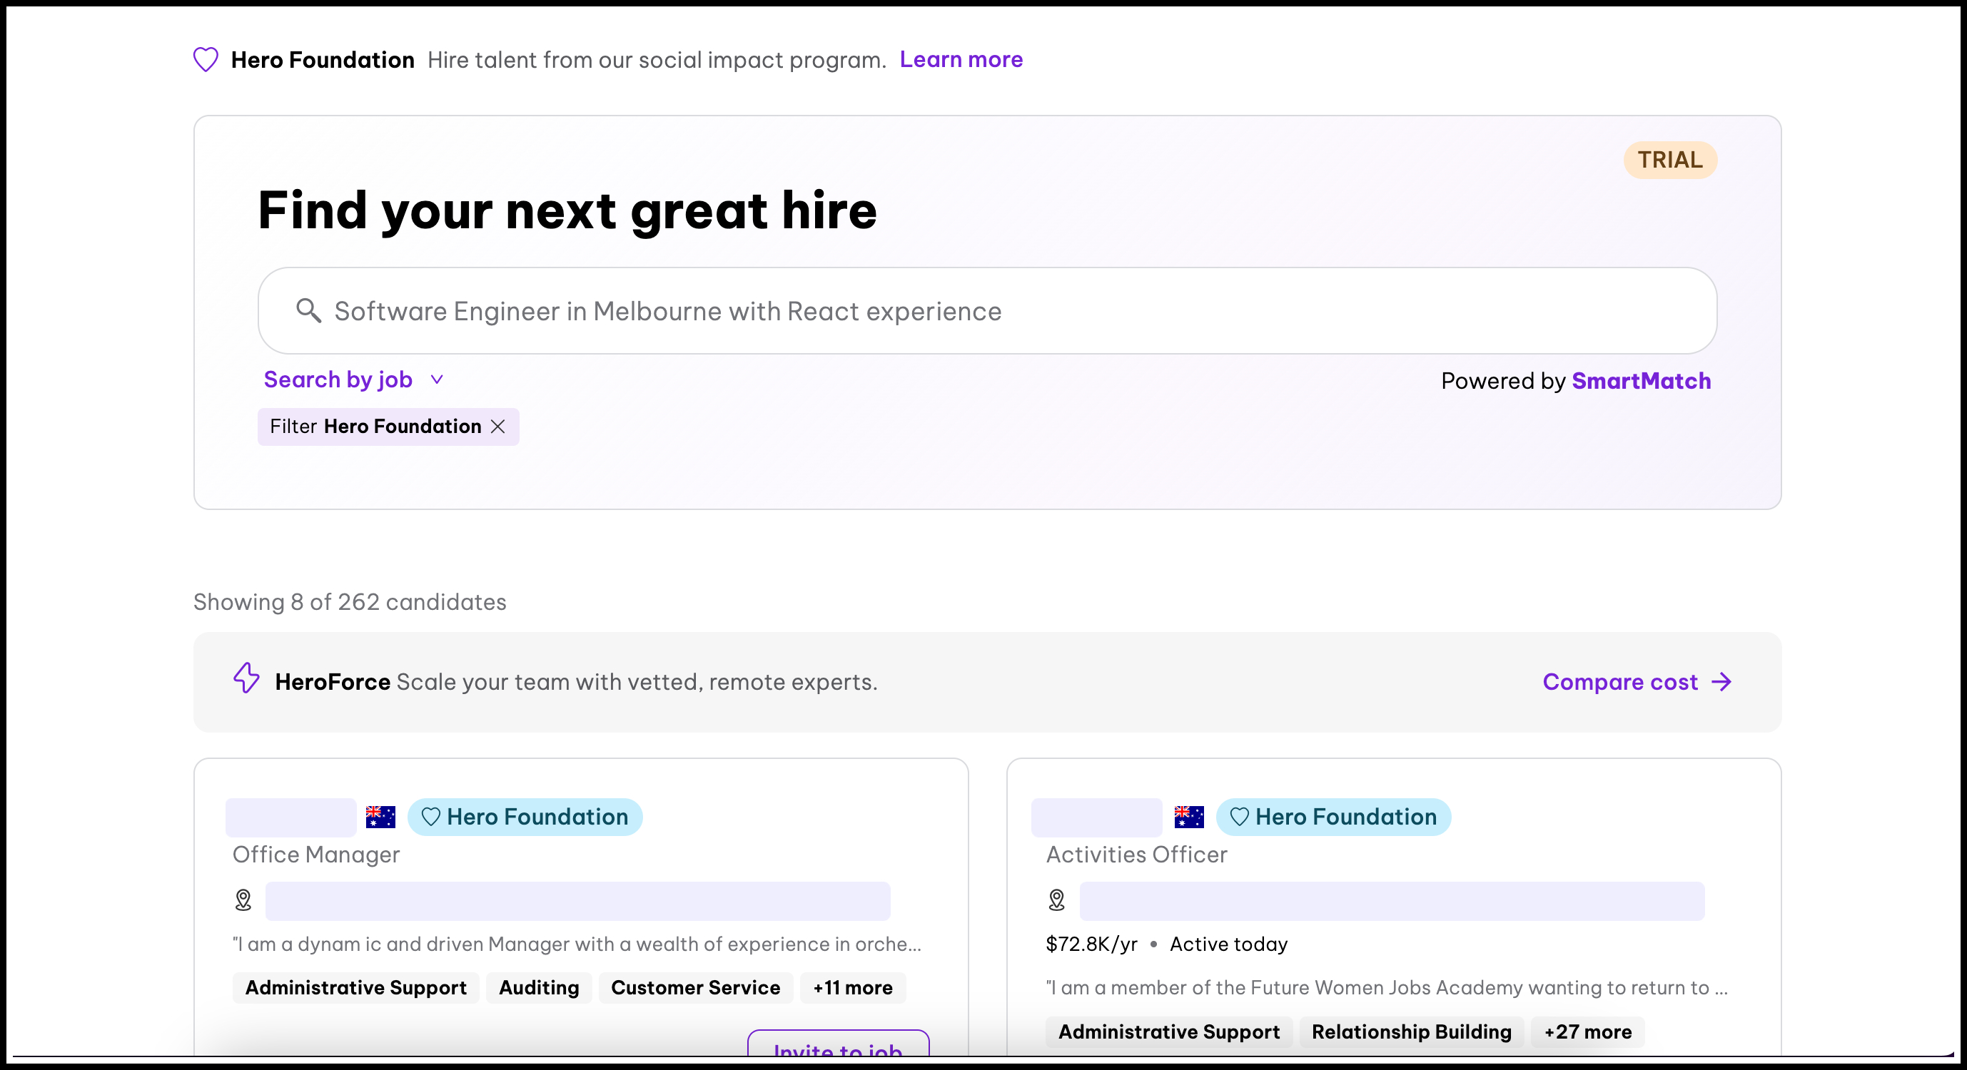Image resolution: width=1967 pixels, height=1070 pixels.
Task: Expand +11 more skills on Office Manager
Action: 852,987
